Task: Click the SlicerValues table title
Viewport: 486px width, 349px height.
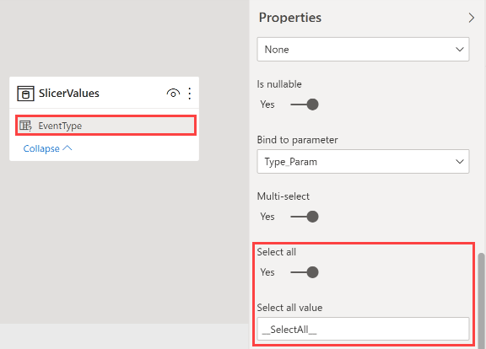Action: pos(69,94)
